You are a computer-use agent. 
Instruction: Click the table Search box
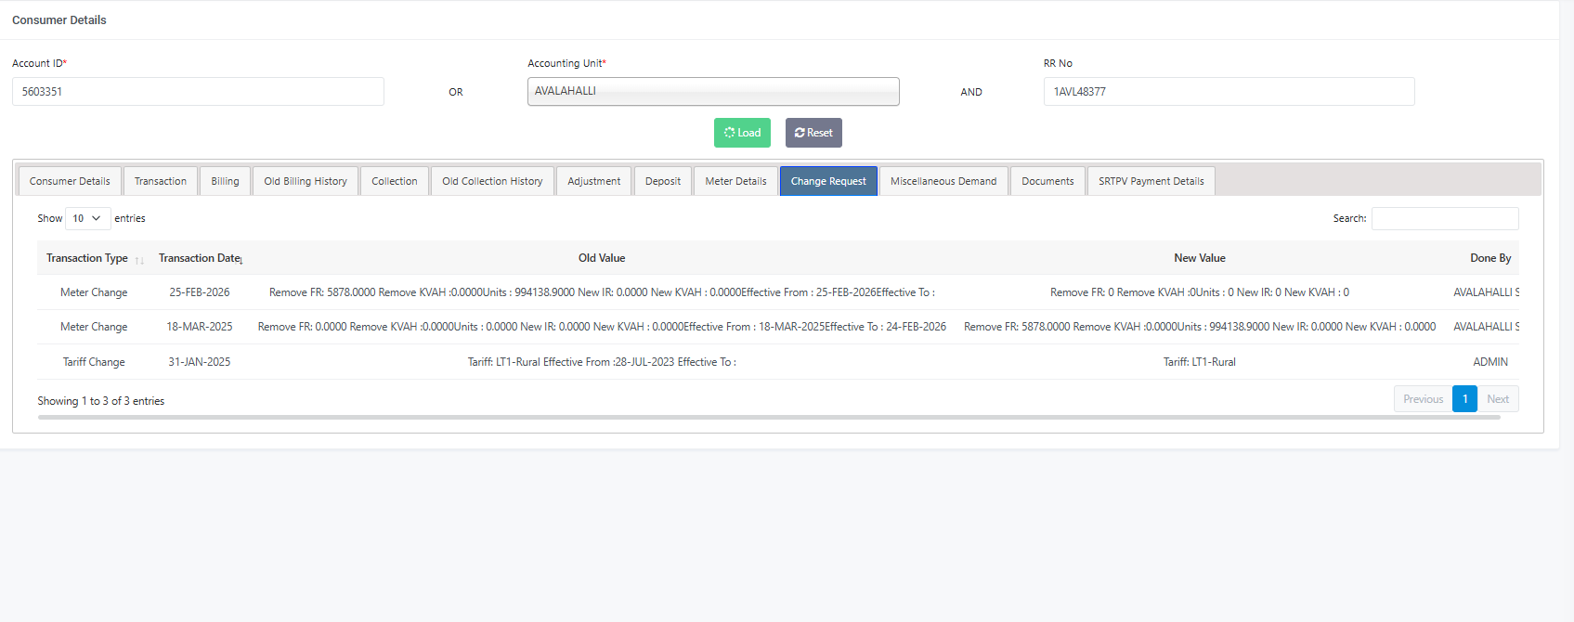click(x=1445, y=218)
